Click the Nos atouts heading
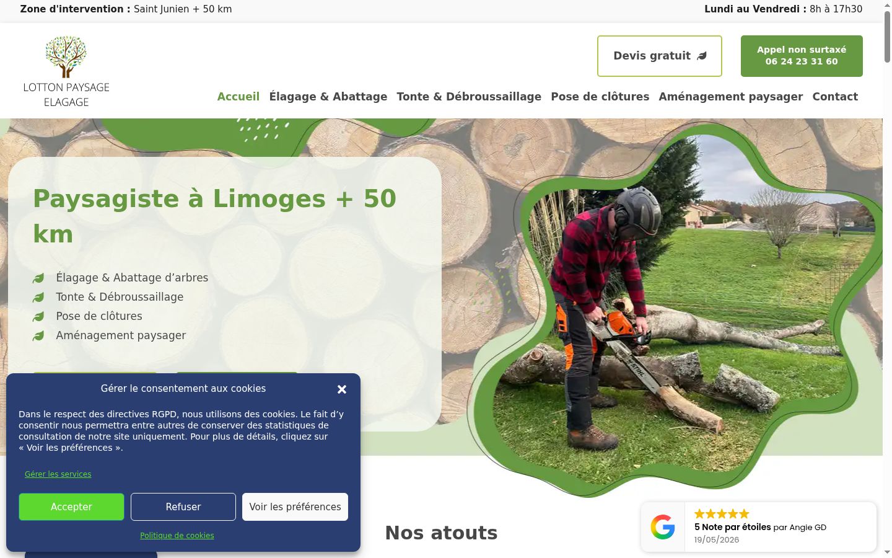 click(x=441, y=533)
